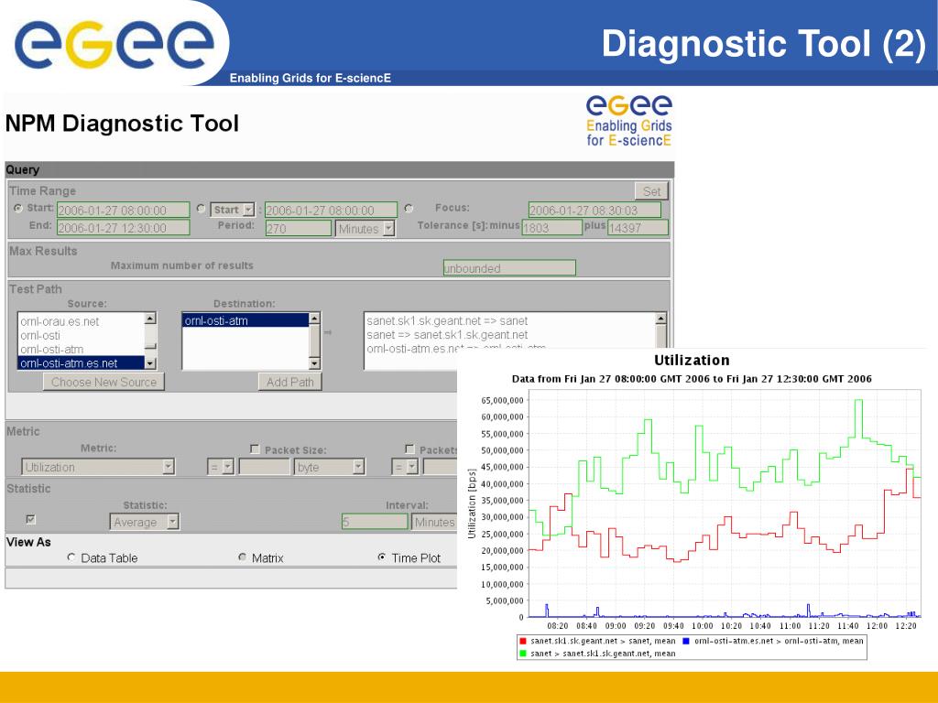
Task: Click the large EGEE logo in the header
Action: pos(115,45)
